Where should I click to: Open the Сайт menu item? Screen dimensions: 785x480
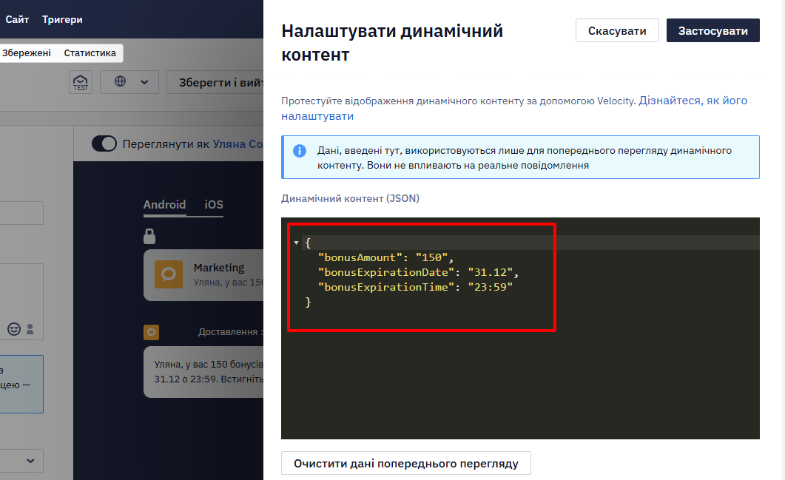click(x=17, y=19)
